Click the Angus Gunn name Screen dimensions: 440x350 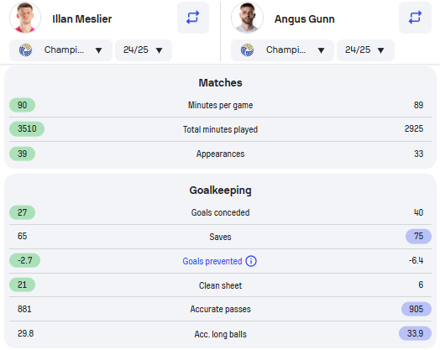[x=305, y=18]
